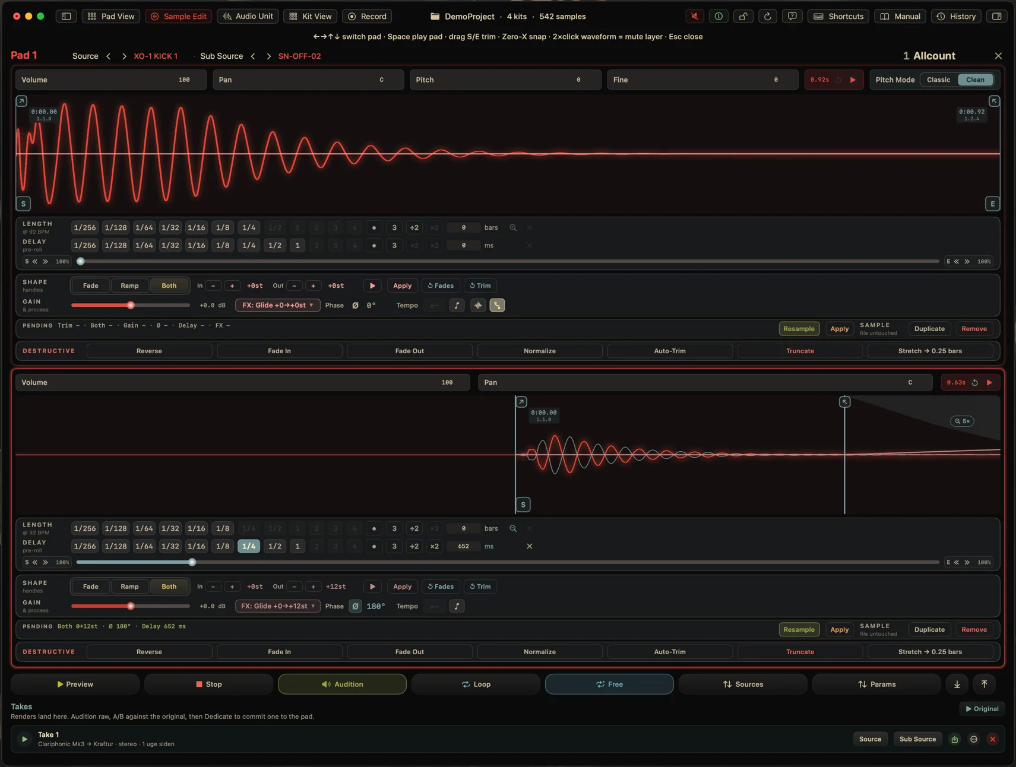The image size is (1016, 767).
Task: Open the info icon in top toolbar
Action: coord(719,16)
